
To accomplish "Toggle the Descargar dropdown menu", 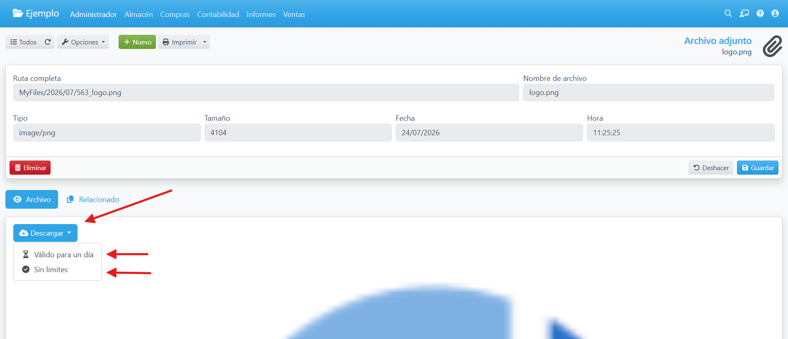I will tap(45, 233).
